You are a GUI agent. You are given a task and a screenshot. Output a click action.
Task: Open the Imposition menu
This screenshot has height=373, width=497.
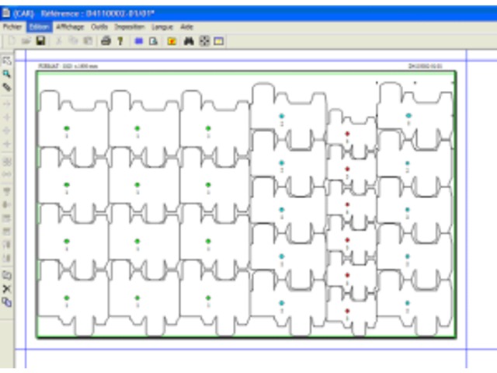129,26
